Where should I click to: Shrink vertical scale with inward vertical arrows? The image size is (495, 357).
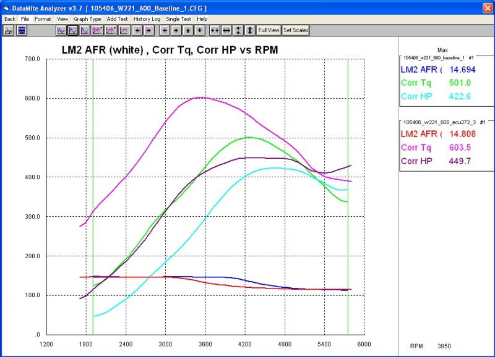coord(238,30)
